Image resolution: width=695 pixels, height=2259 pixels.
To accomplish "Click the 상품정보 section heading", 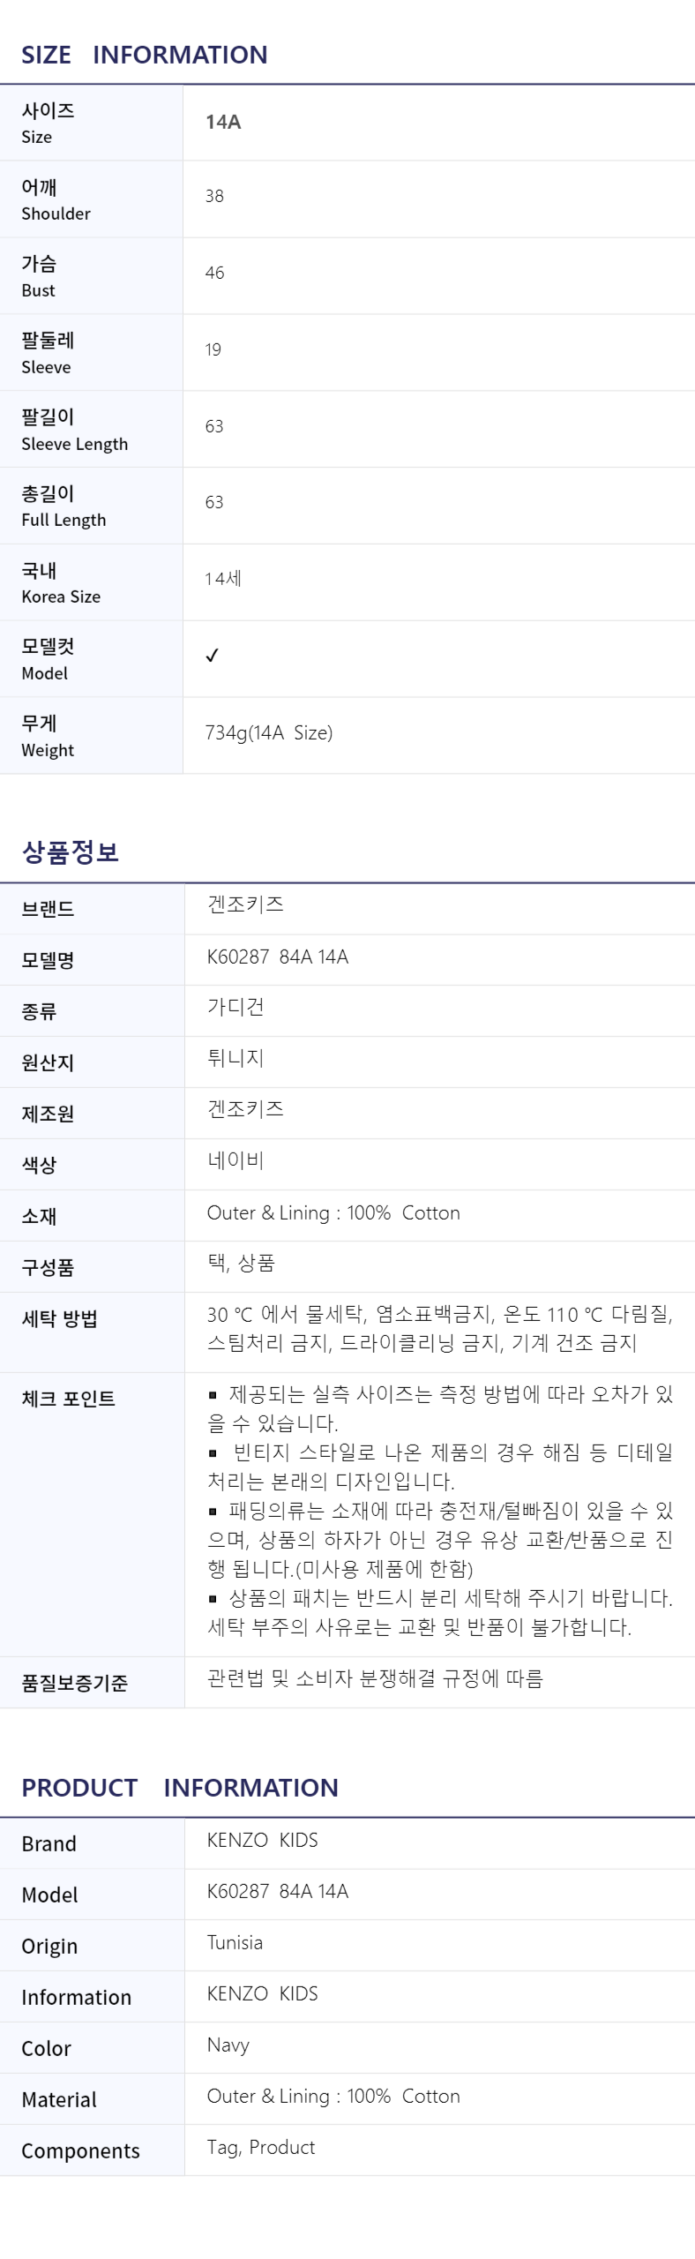I will 70,852.
